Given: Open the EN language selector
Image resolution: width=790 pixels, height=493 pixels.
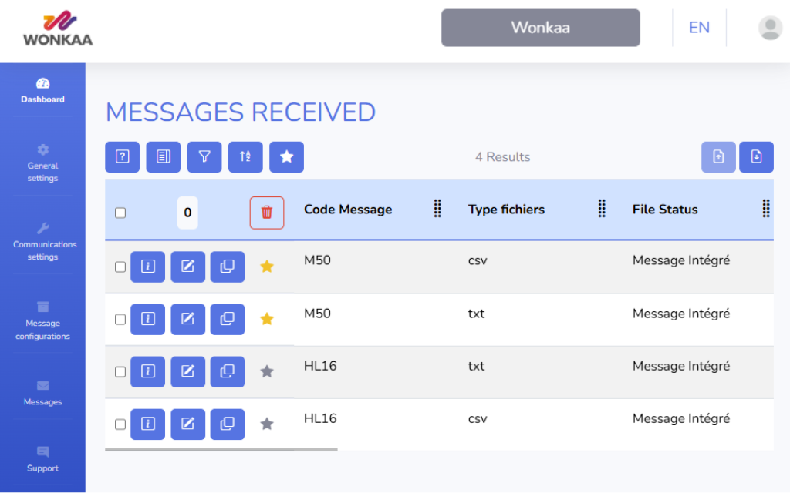Looking at the screenshot, I should [699, 28].
